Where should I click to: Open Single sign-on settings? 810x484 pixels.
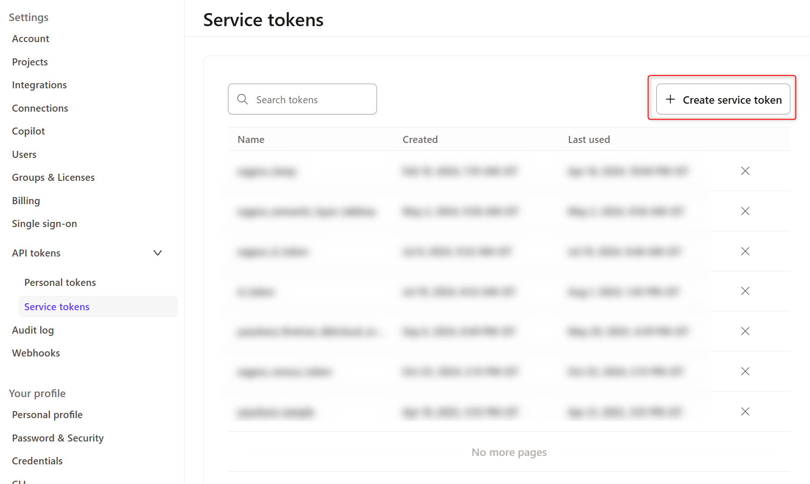point(44,224)
